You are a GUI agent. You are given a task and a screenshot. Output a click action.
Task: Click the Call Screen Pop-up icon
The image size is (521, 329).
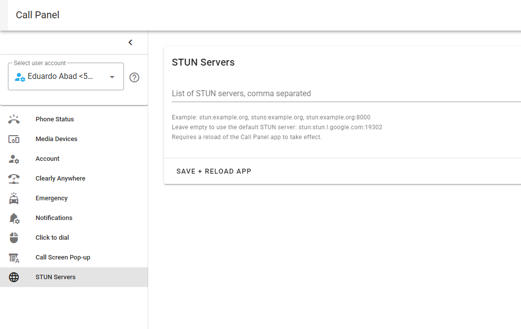[14, 257]
